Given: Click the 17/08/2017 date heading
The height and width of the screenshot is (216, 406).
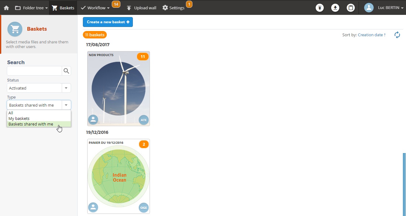Looking at the screenshot, I should pos(98,45).
